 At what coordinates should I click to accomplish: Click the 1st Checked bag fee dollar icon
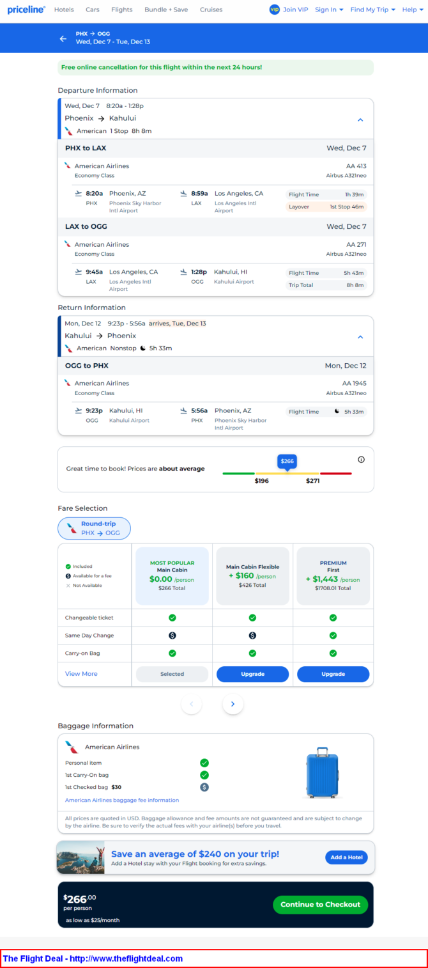(204, 787)
